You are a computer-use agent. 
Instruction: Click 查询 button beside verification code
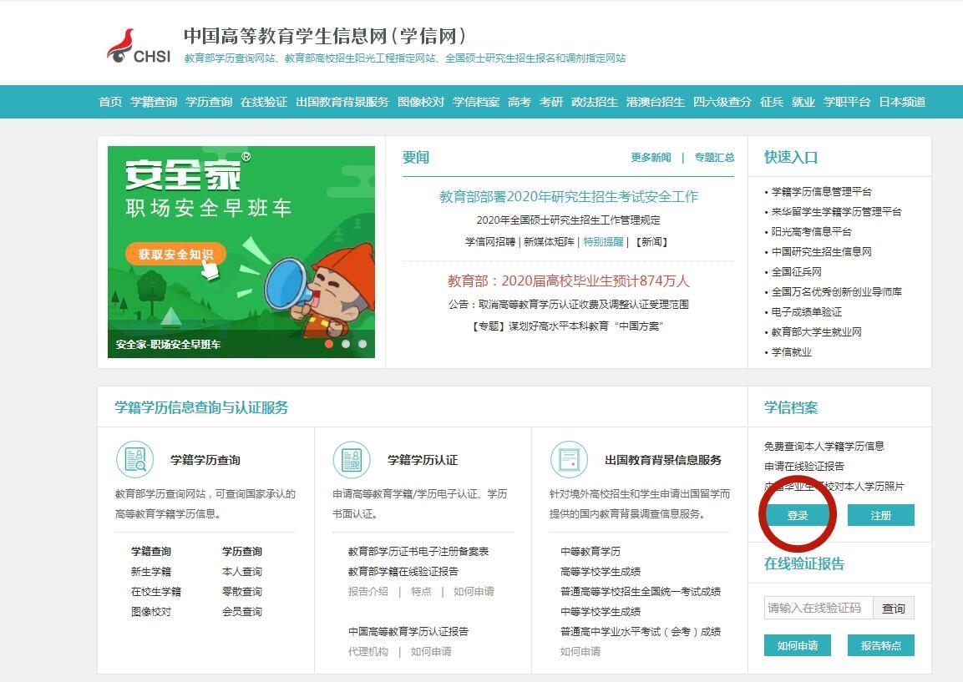[x=894, y=608]
